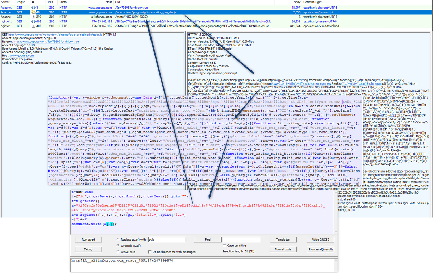Click Show eval() results button
Screen dimensions: 433x273
click(x=321, y=249)
